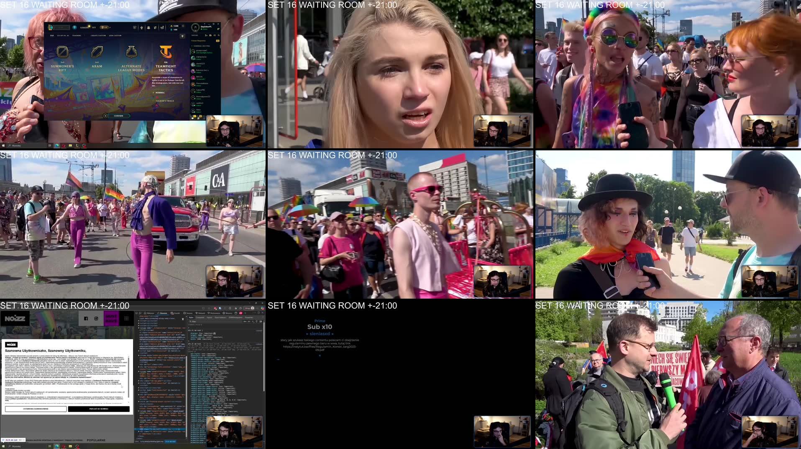Select the Tocker's Trials queue option
Viewport: 801px width, 449px height.
[x=154, y=101]
